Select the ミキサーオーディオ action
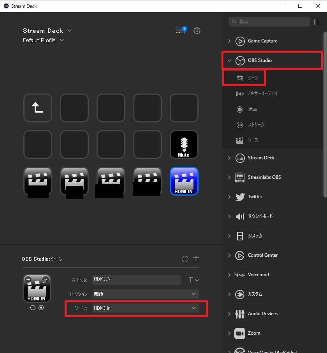The image size is (327, 353). pyautogui.click(x=257, y=94)
